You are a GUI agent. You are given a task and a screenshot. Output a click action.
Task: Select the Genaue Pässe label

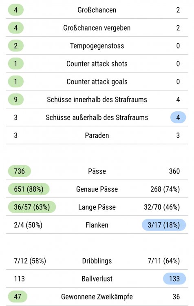pos(97,189)
